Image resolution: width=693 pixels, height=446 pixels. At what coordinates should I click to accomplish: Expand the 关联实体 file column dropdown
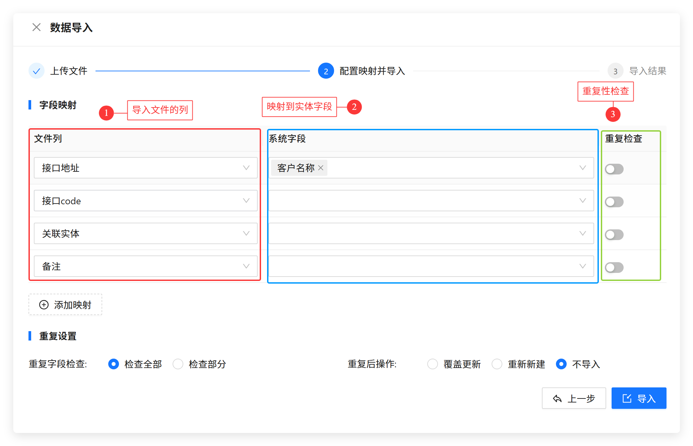(x=145, y=233)
